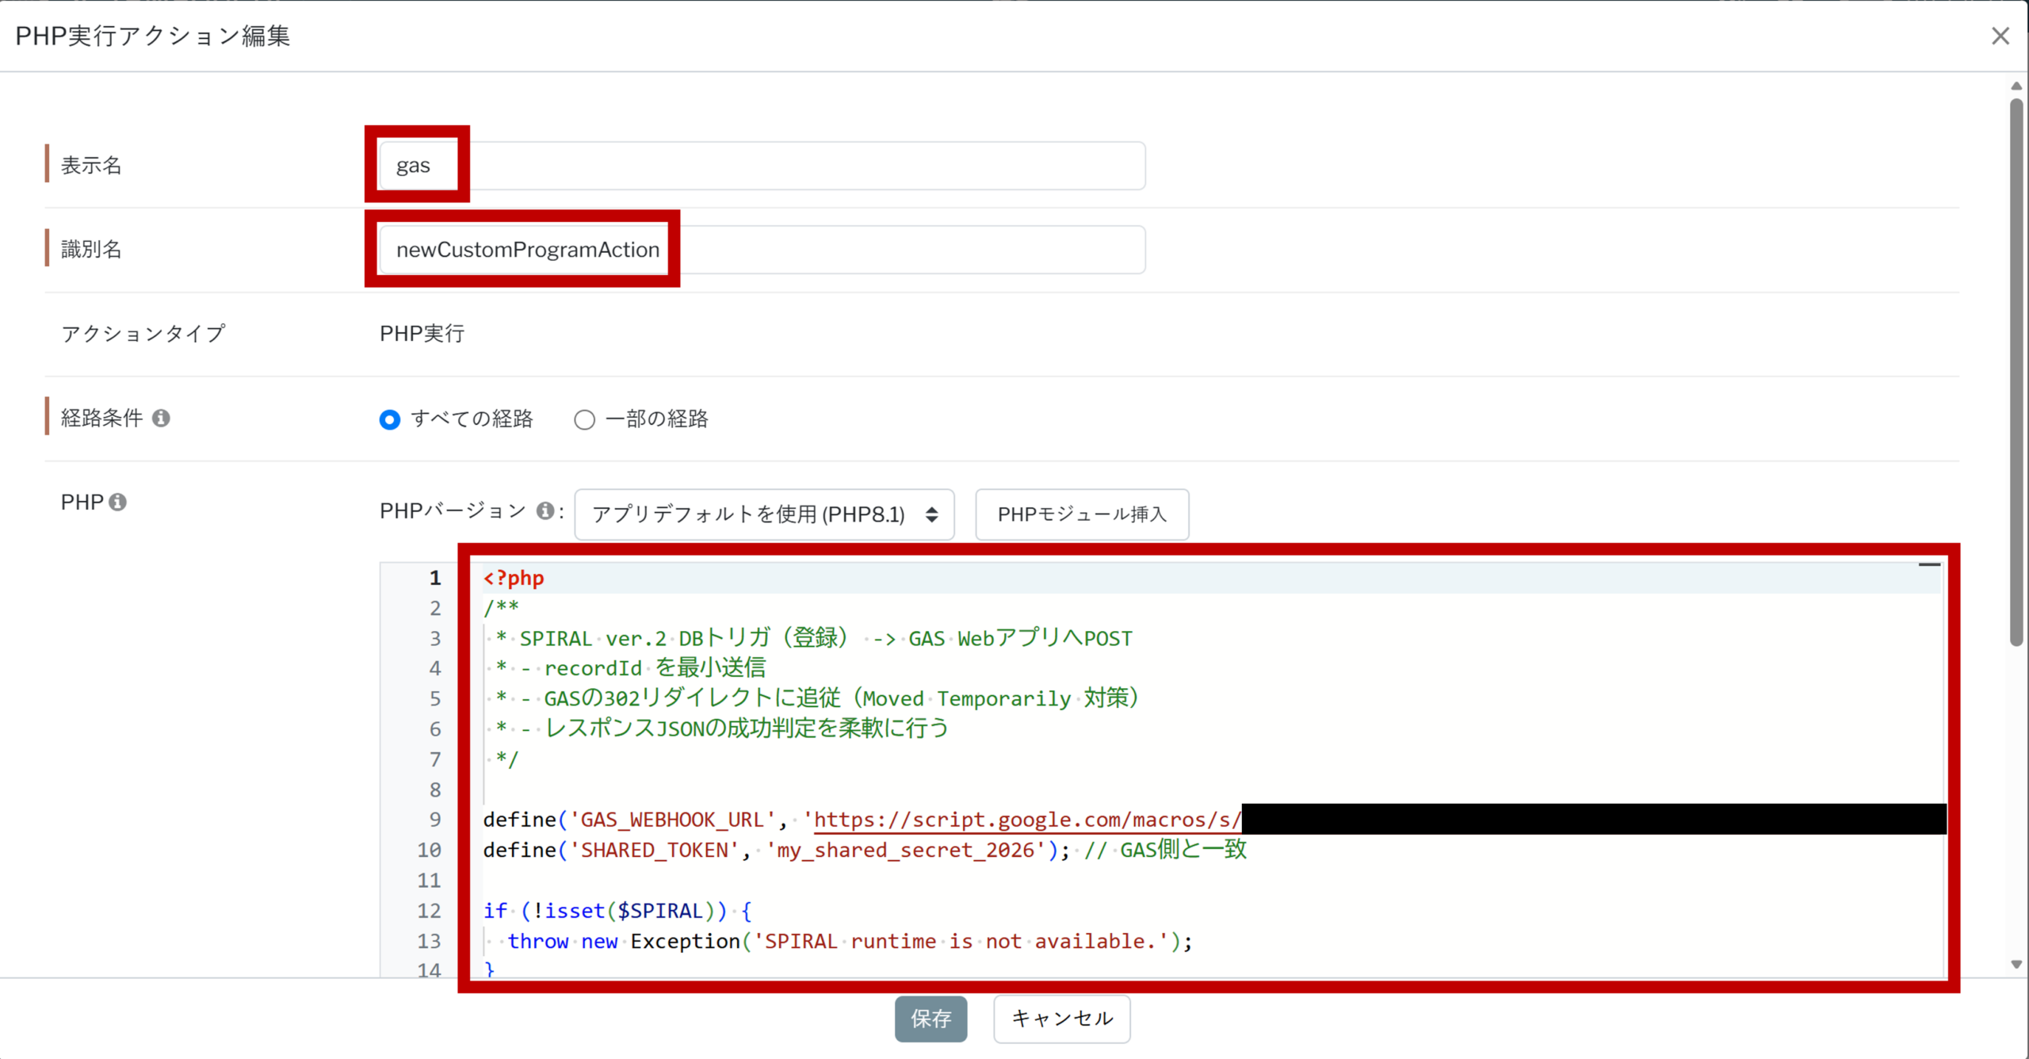Viewport: 2029px width, 1059px height.
Task: Open the PHP version dropdown
Action: click(x=763, y=514)
